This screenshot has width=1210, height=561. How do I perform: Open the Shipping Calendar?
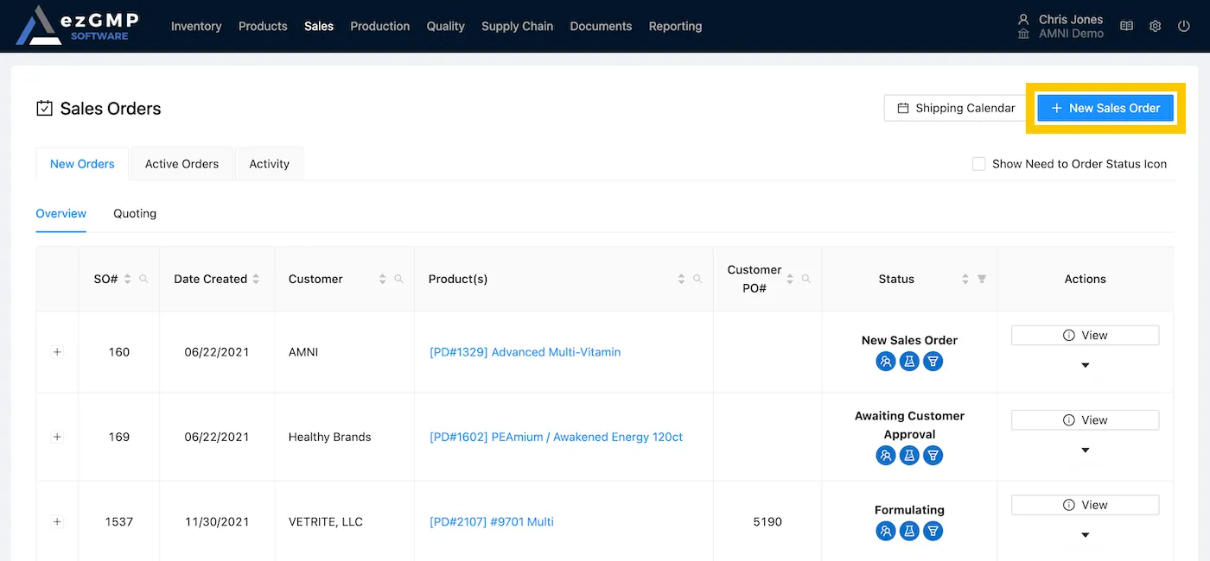[956, 108]
